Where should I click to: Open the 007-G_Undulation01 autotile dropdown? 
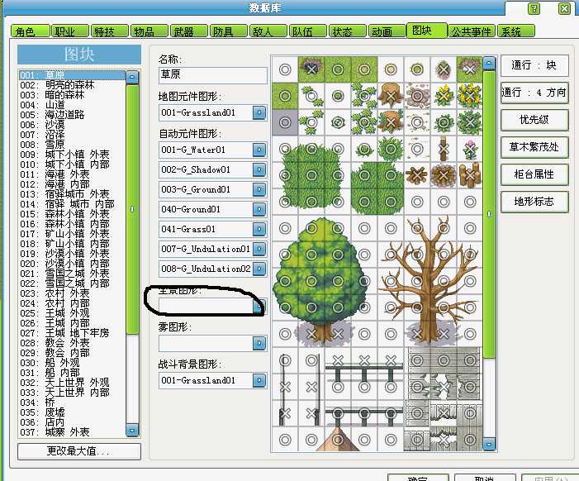point(259,249)
